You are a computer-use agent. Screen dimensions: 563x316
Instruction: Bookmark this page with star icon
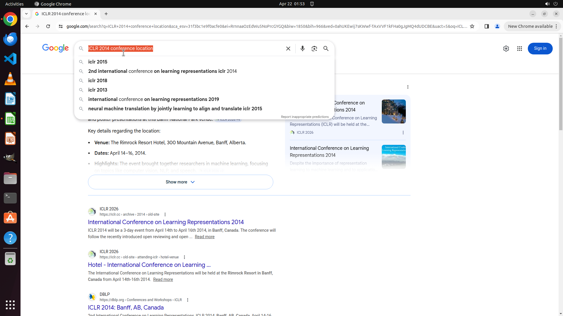472,26
